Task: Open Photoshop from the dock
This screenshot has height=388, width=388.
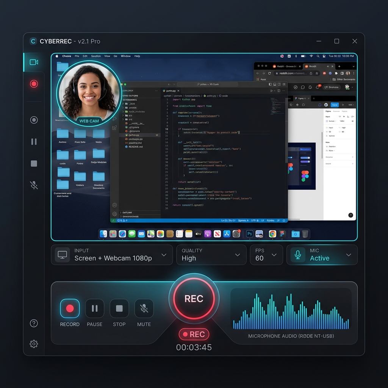Action: pyautogui.click(x=249, y=234)
